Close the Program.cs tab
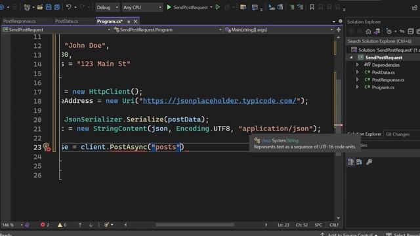Image resolution: width=420 pixels, height=236 pixels. pyautogui.click(x=136, y=22)
